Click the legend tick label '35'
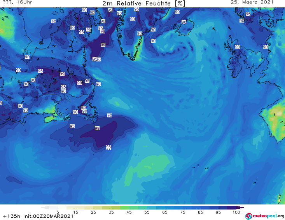This screenshot has height=220, width=285. 111,212
